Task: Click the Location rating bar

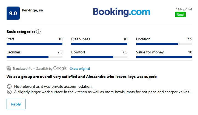Action: tap(164, 44)
